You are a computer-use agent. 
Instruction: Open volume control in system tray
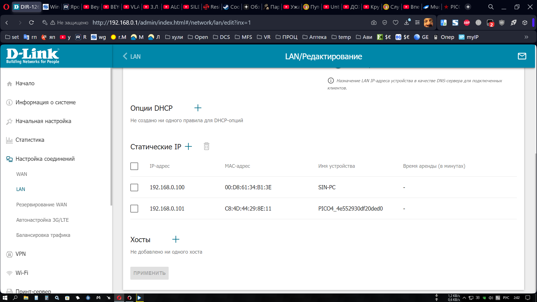[x=491, y=298]
